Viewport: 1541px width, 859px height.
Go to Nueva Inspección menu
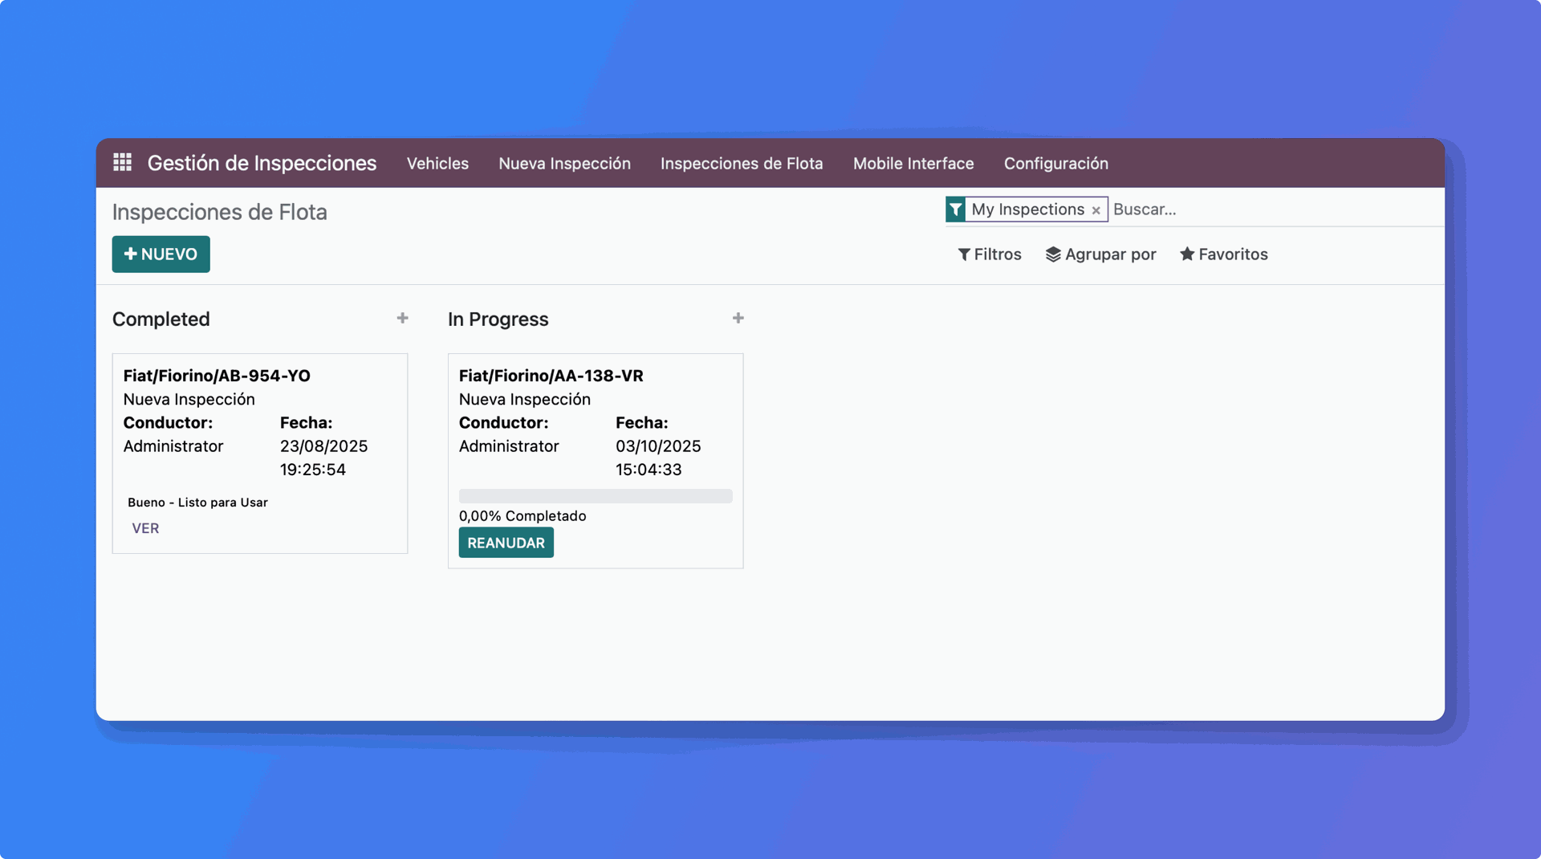[564, 164]
